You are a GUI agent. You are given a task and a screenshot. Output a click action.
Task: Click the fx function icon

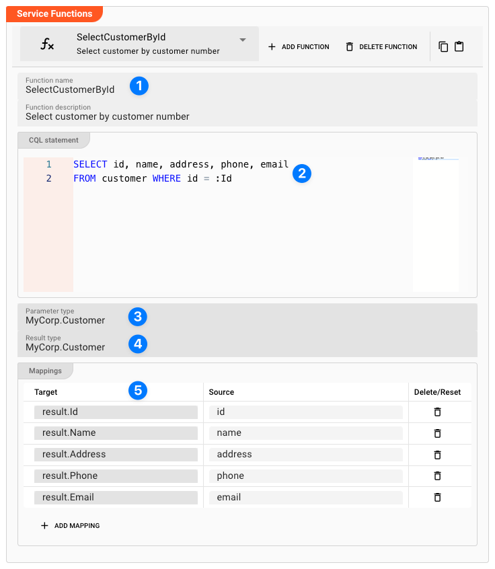click(47, 44)
